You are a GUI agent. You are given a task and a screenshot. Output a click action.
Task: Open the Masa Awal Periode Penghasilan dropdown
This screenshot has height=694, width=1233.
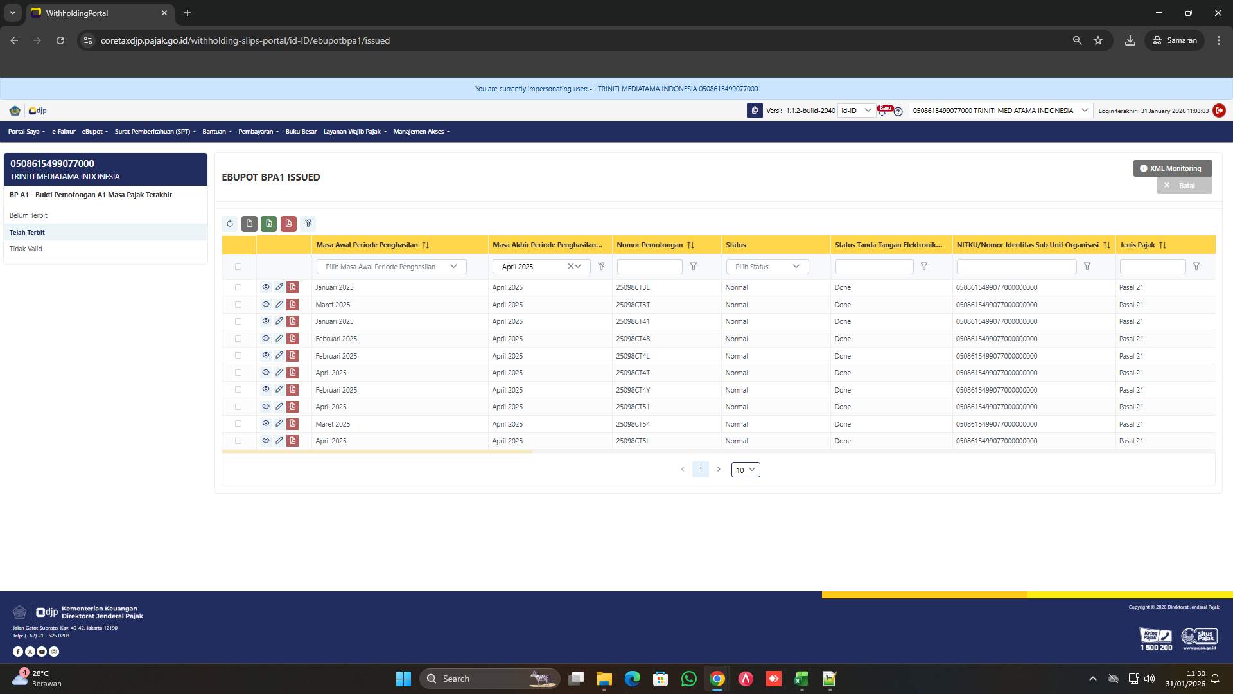point(390,266)
